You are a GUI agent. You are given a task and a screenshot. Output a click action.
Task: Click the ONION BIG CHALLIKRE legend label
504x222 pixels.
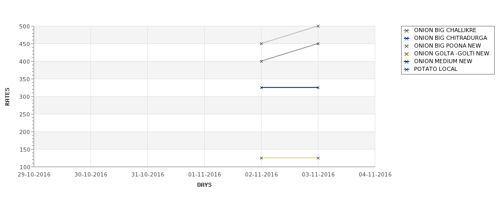tap(445, 30)
